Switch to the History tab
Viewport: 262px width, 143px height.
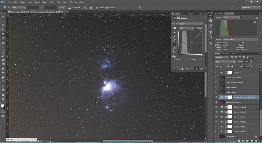pos(190,14)
